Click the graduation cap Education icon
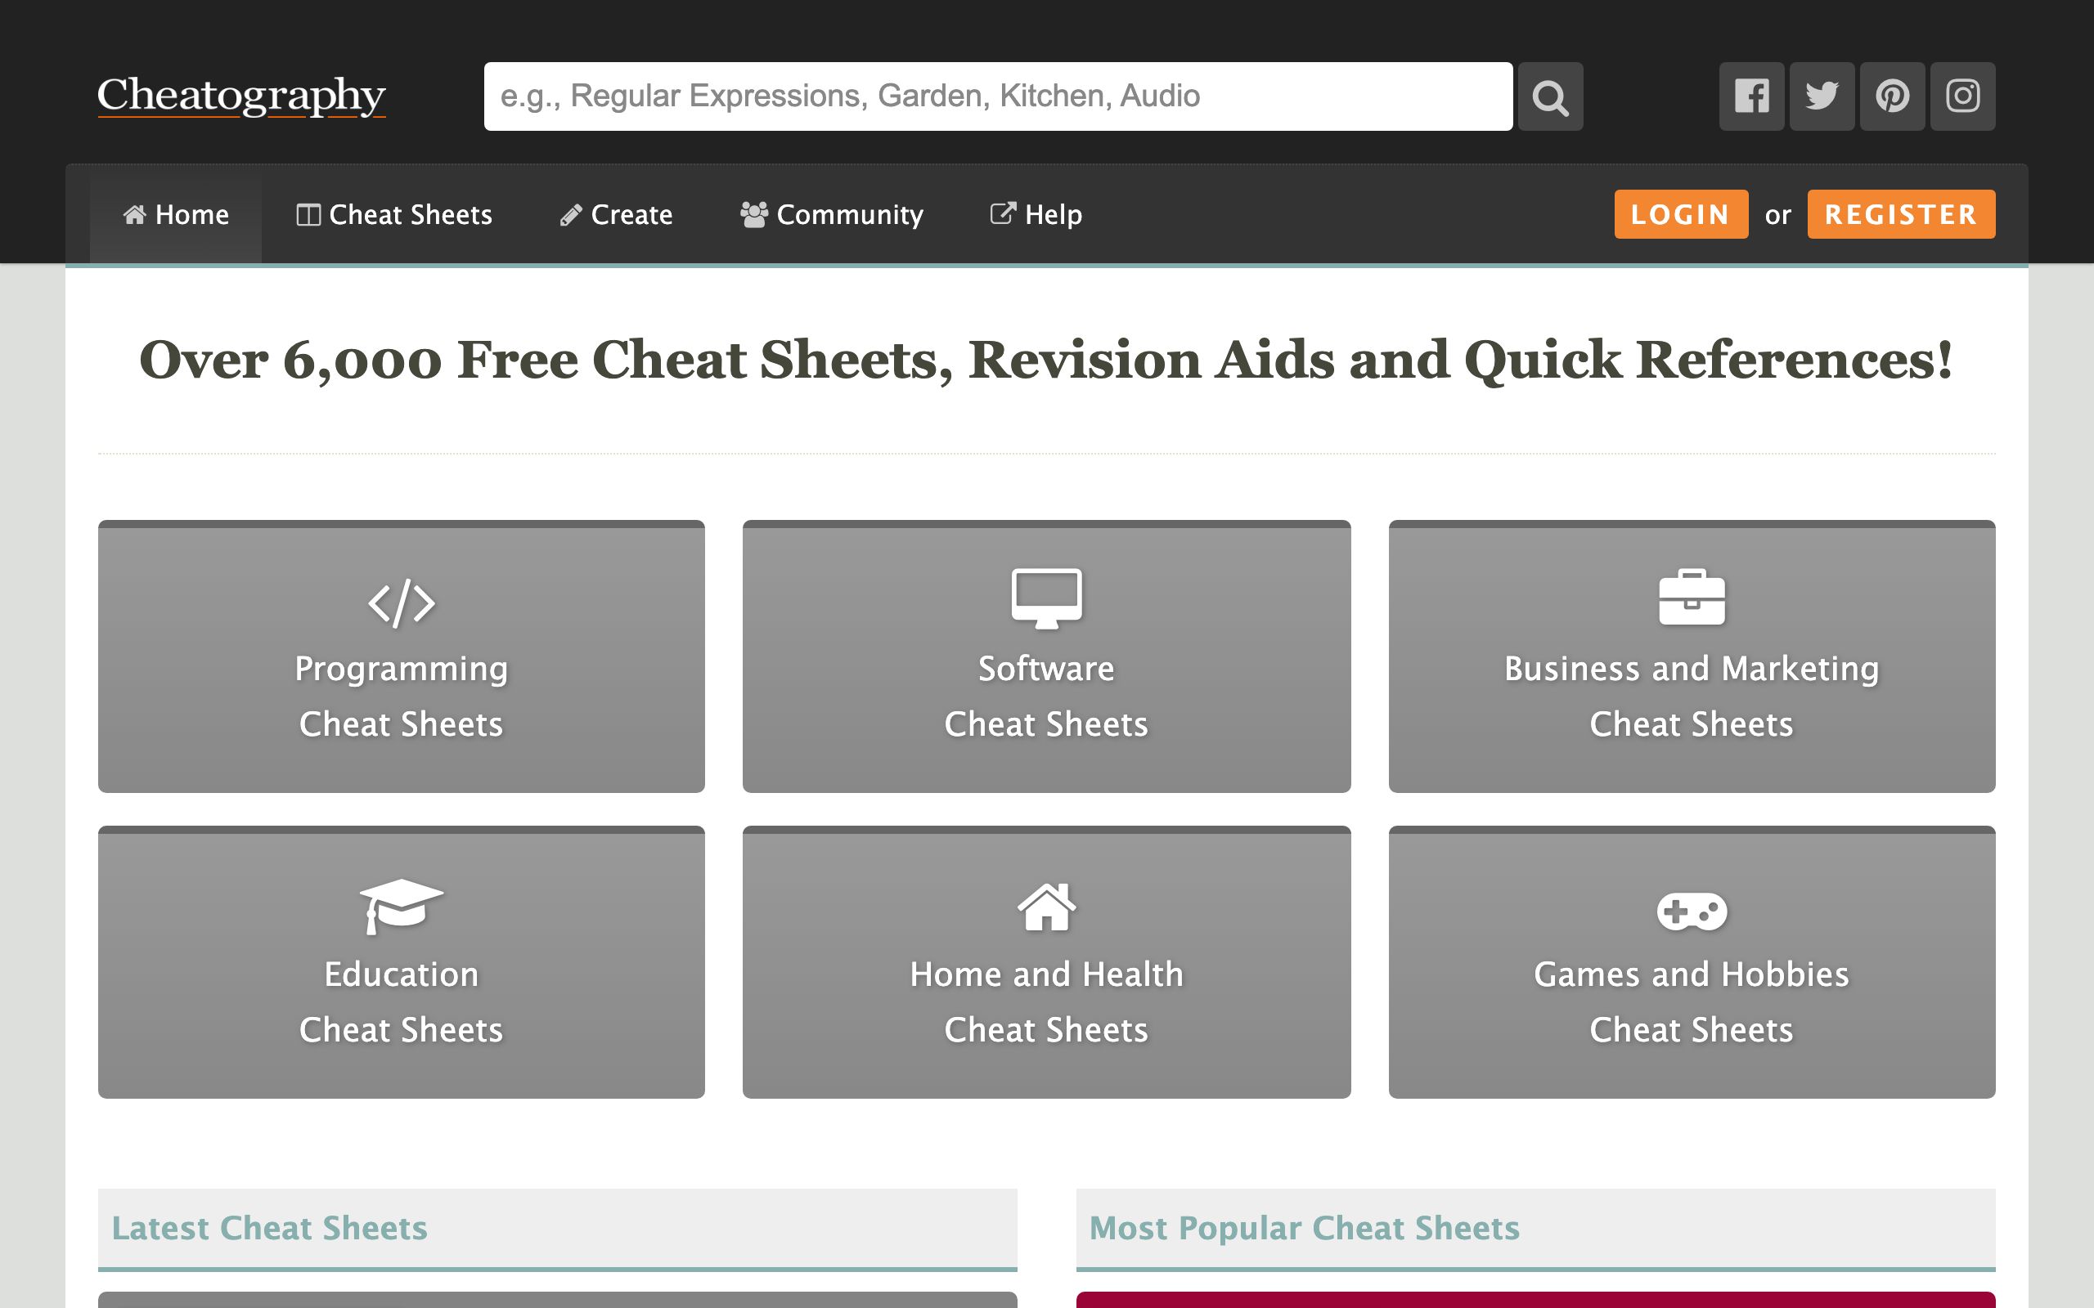Screen dimensions: 2094x1308 (402, 906)
